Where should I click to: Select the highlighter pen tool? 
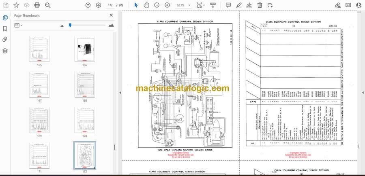[239, 5]
